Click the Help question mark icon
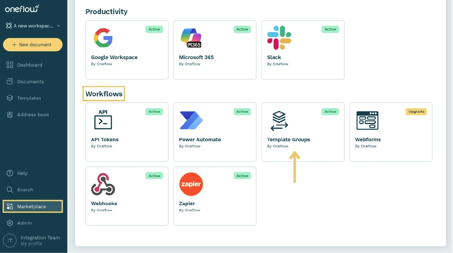The height and width of the screenshot is (253, 453). coord(10,173)
